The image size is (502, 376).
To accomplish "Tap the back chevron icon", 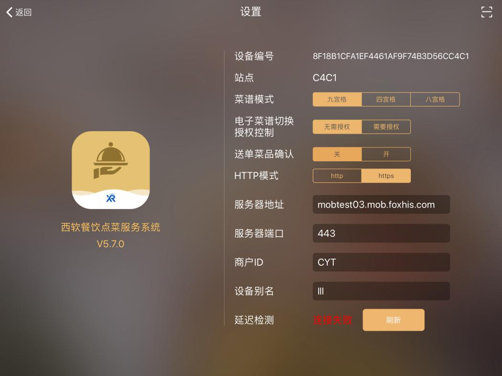I will click(x=10, y=12).
